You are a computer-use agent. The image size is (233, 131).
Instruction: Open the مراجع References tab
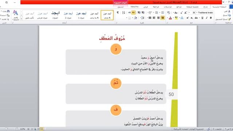click(x=179, y=7)
